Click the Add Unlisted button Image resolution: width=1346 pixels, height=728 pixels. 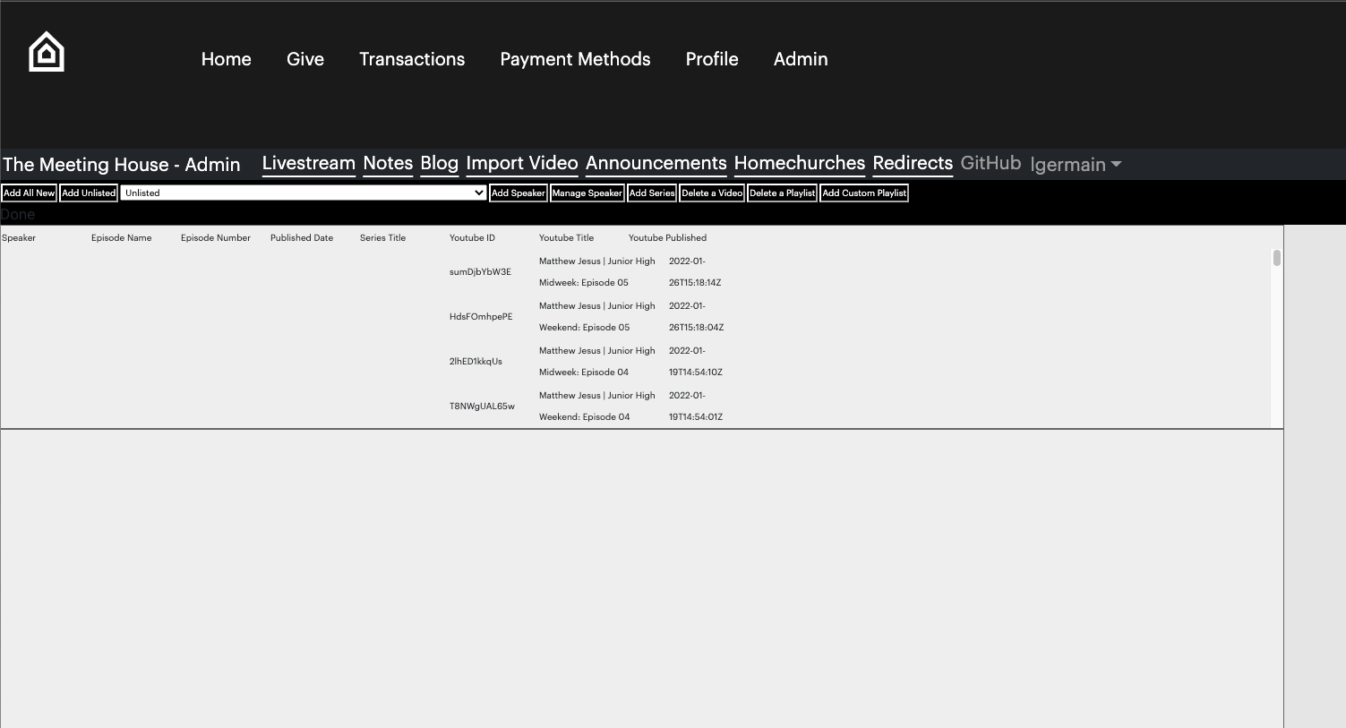[x=89, y=193]
